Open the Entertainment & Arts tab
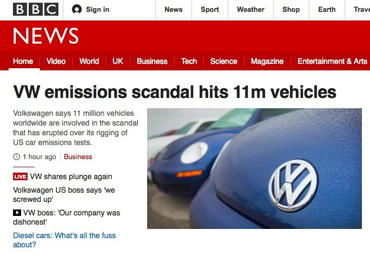The height and width of the screenshot is (256, 370). click(x=332, y=61)
